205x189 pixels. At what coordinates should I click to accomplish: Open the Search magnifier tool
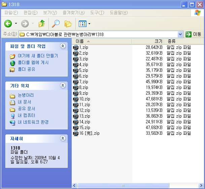coord(56,24)
